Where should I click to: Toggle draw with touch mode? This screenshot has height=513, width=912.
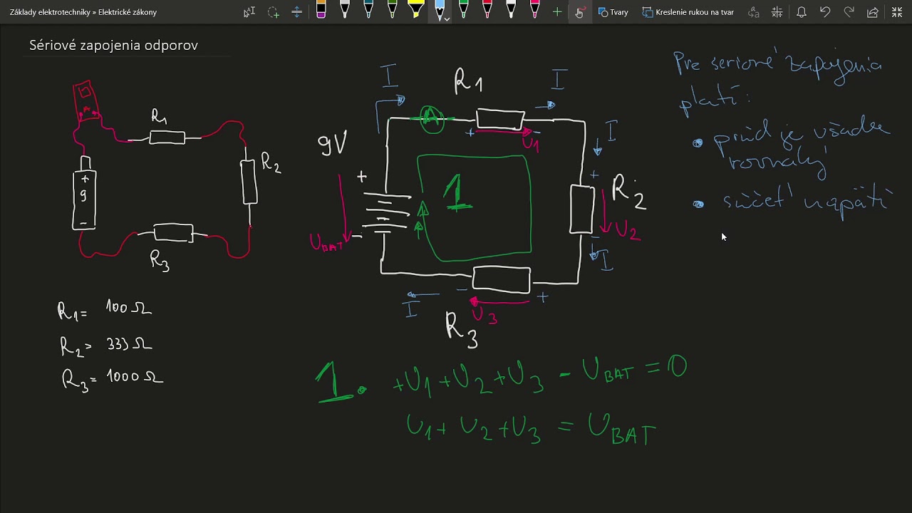[x=579, y=12]
